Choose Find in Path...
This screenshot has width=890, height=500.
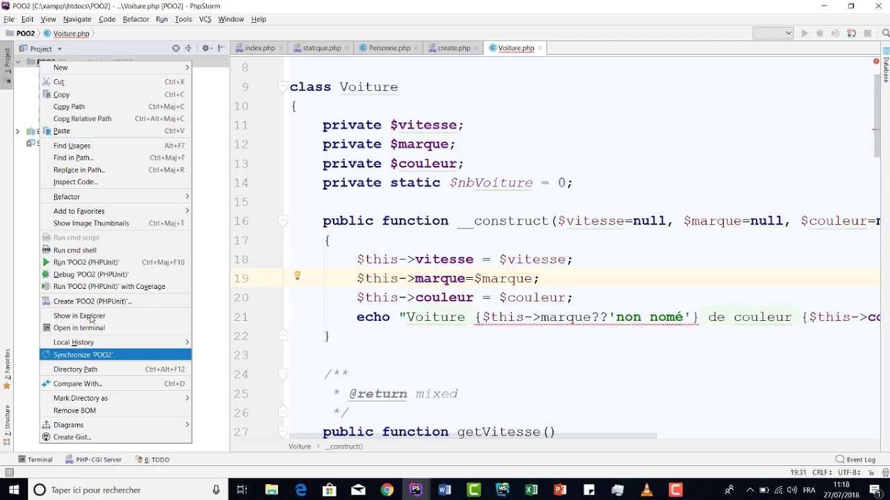(115, 158)
